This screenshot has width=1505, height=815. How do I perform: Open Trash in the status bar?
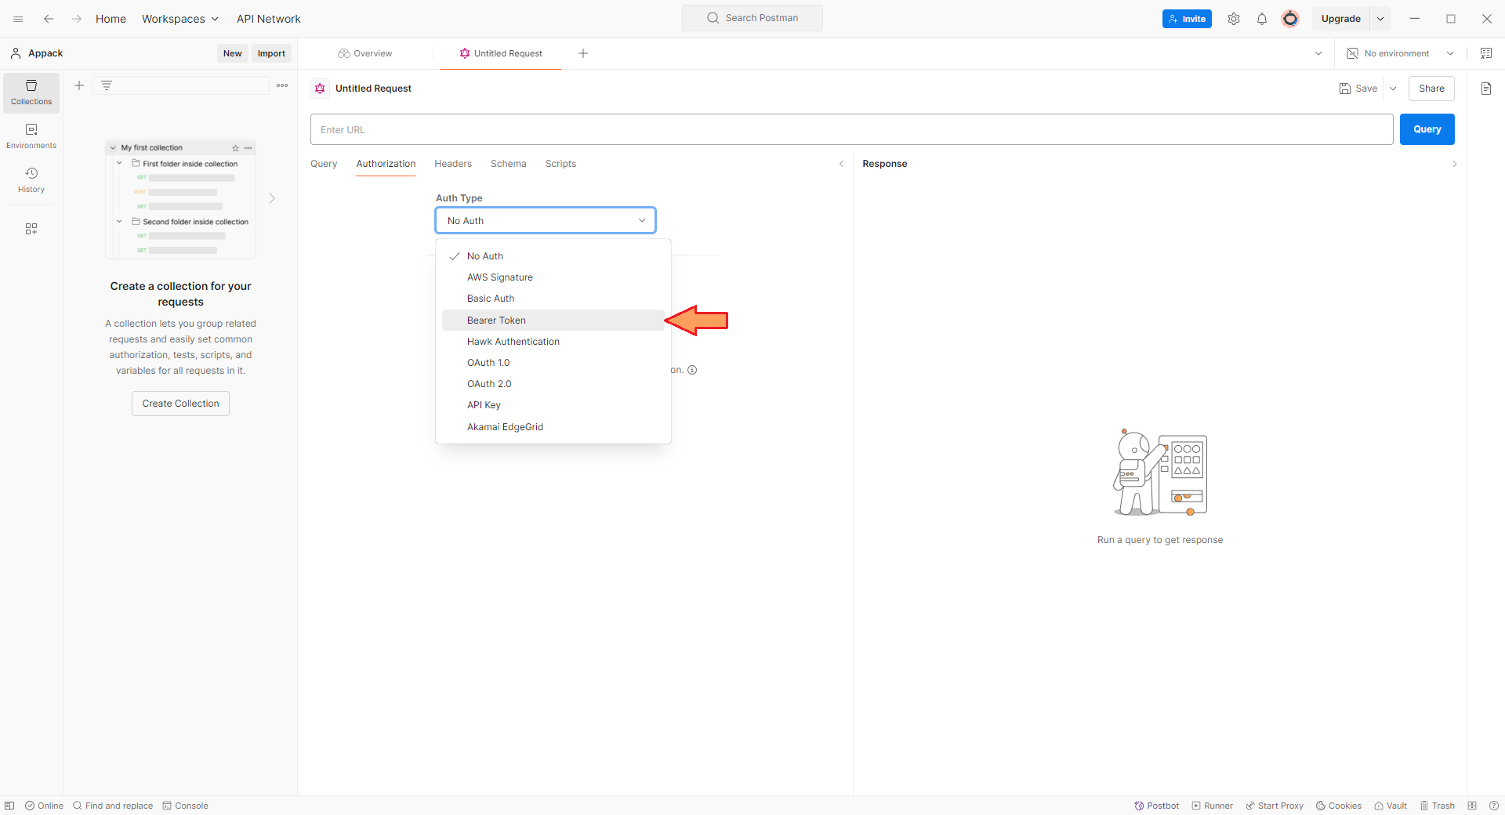click(1438, 806)
